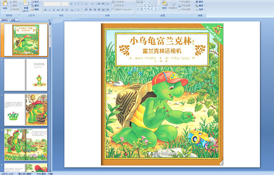Click the Find (查找) binoculars button
The width and height of the screenshot is (274, 175).
pos(199,2)
